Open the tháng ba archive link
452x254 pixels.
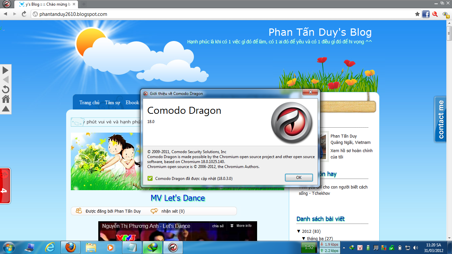tap(315, 238)
